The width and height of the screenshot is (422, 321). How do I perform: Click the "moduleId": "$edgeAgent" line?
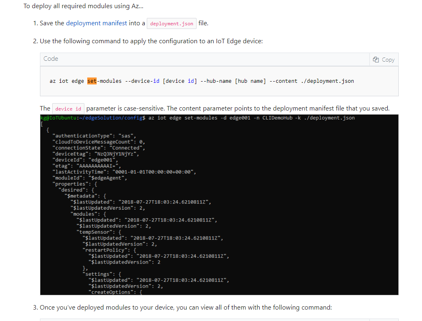pos(90,178)
